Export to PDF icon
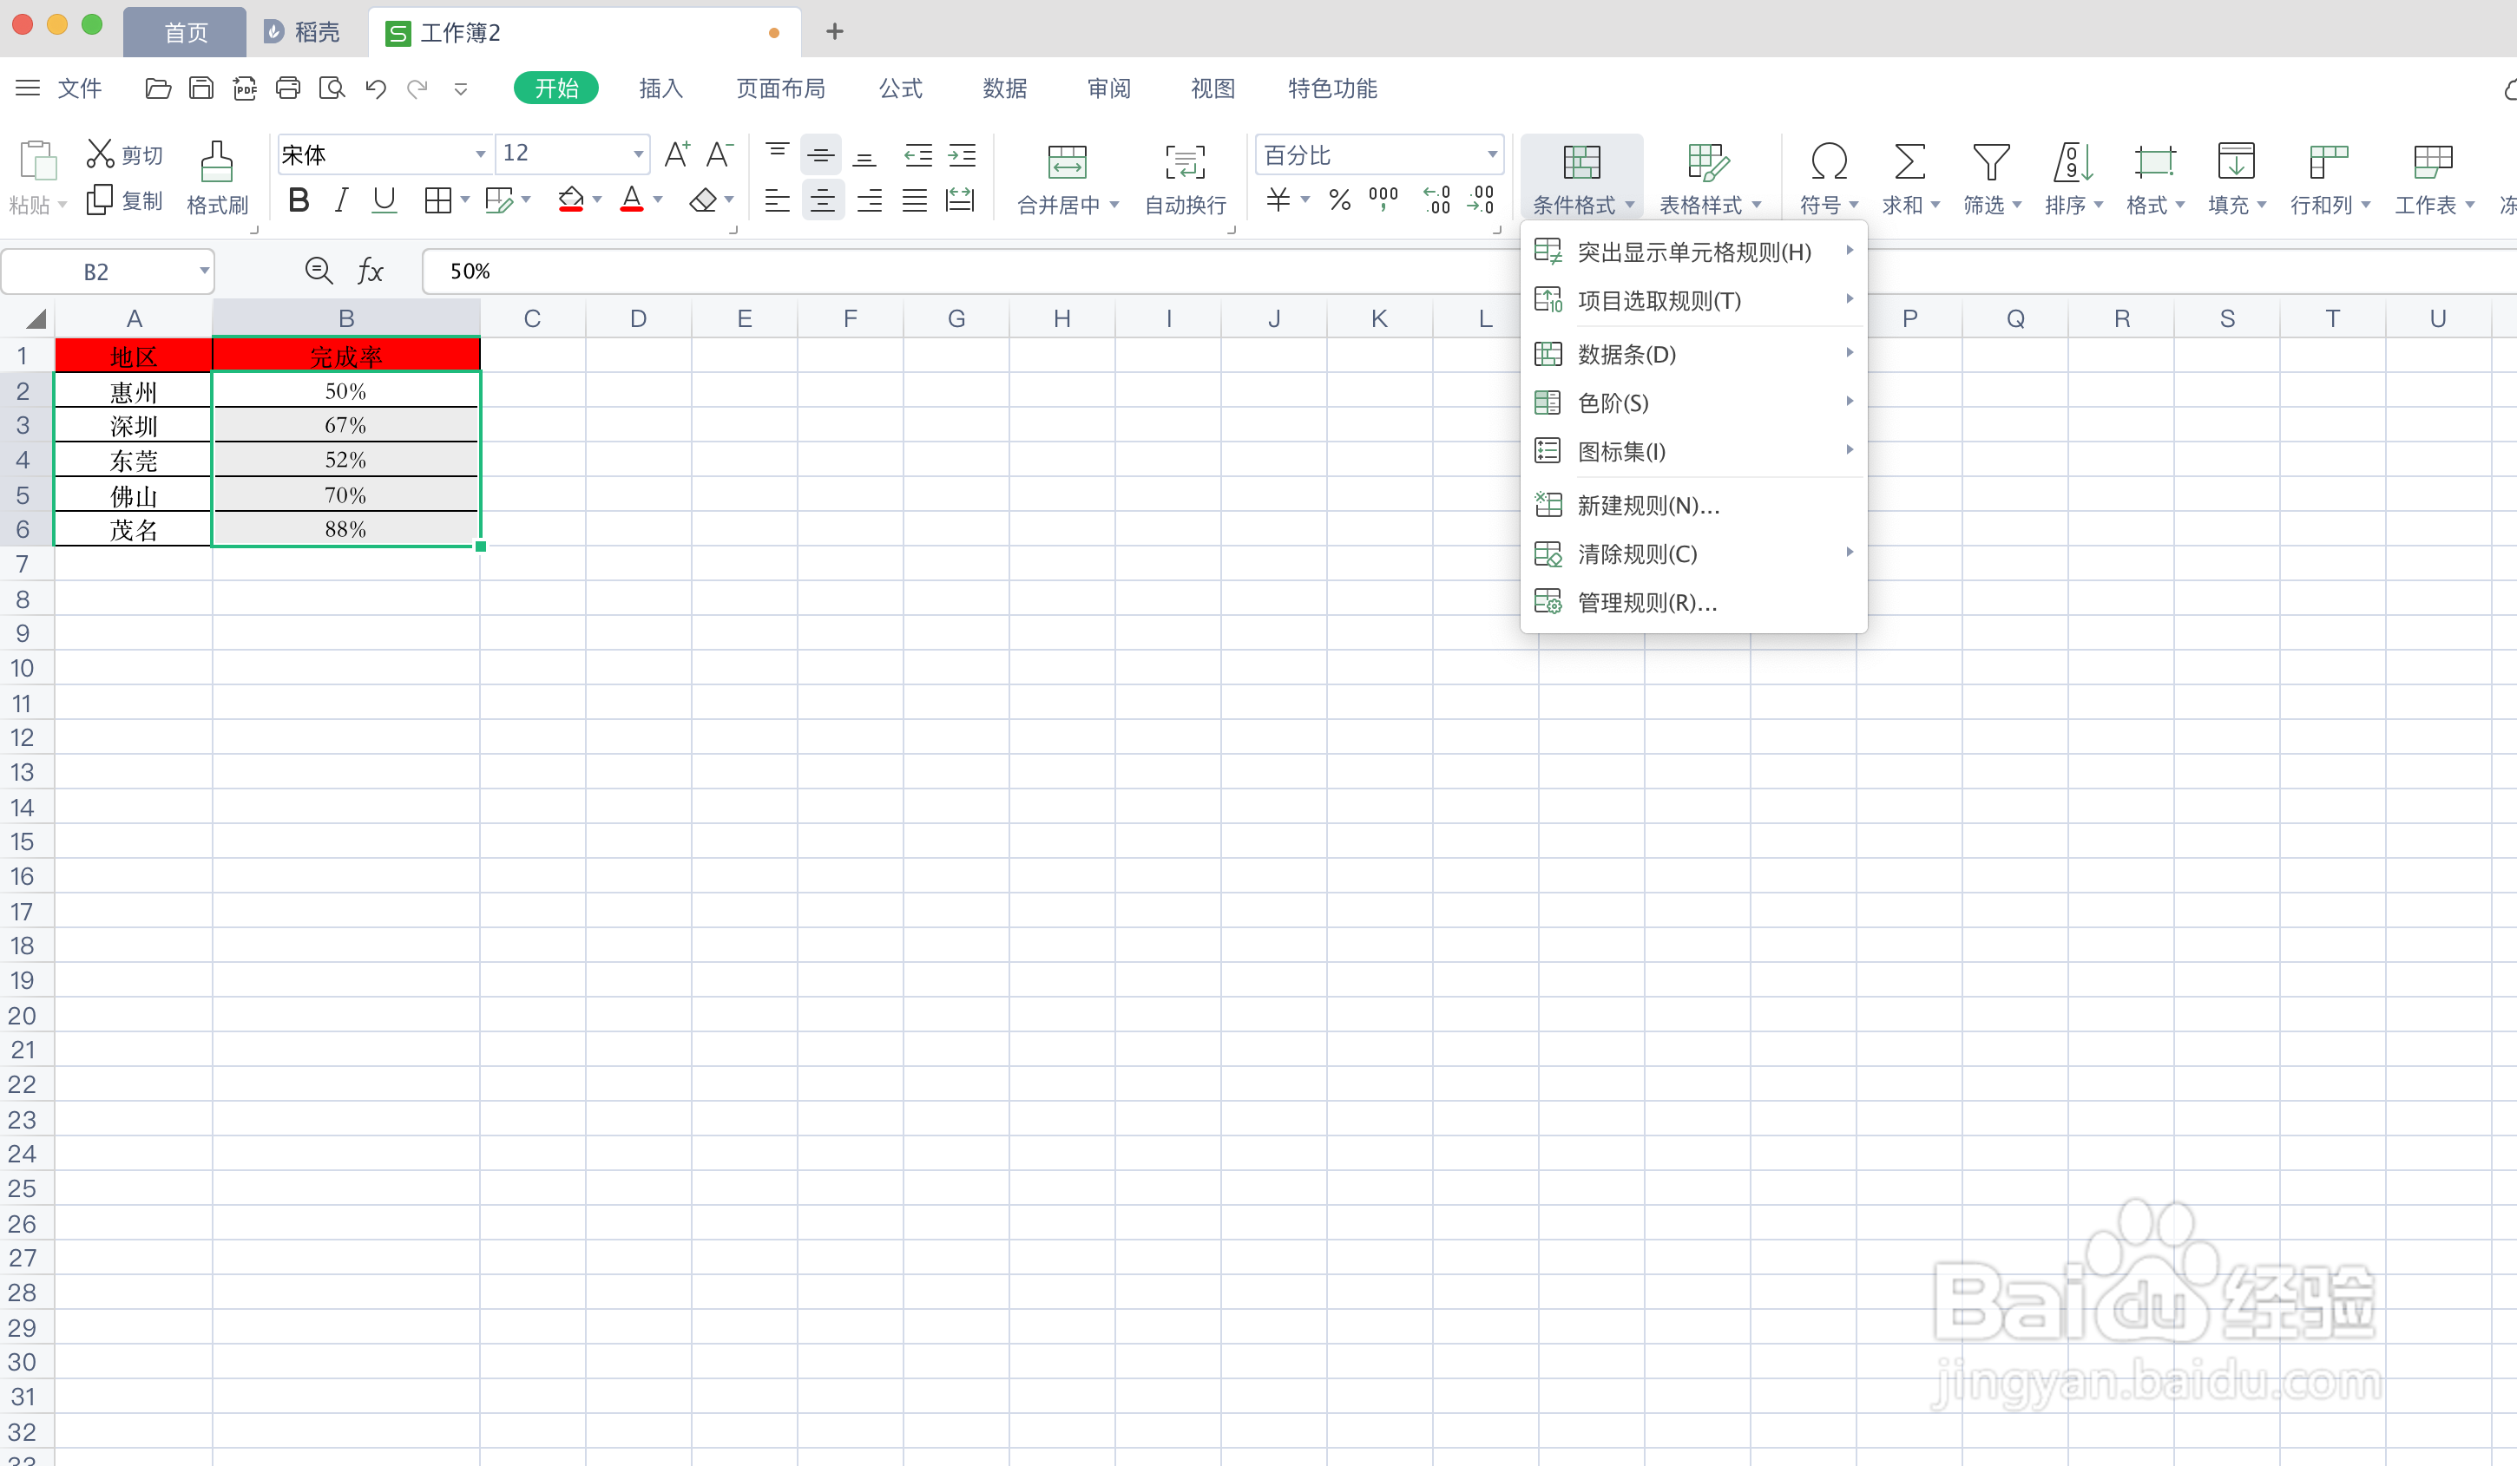 [245, 88]
